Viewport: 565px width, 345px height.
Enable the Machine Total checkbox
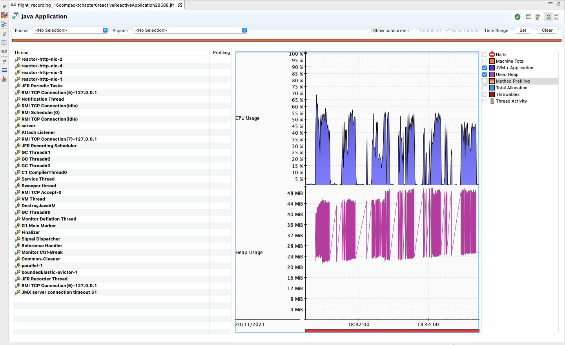pos(485,61)
